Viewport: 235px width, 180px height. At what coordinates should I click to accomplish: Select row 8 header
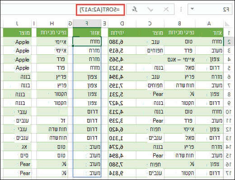[x=229, y=94]
